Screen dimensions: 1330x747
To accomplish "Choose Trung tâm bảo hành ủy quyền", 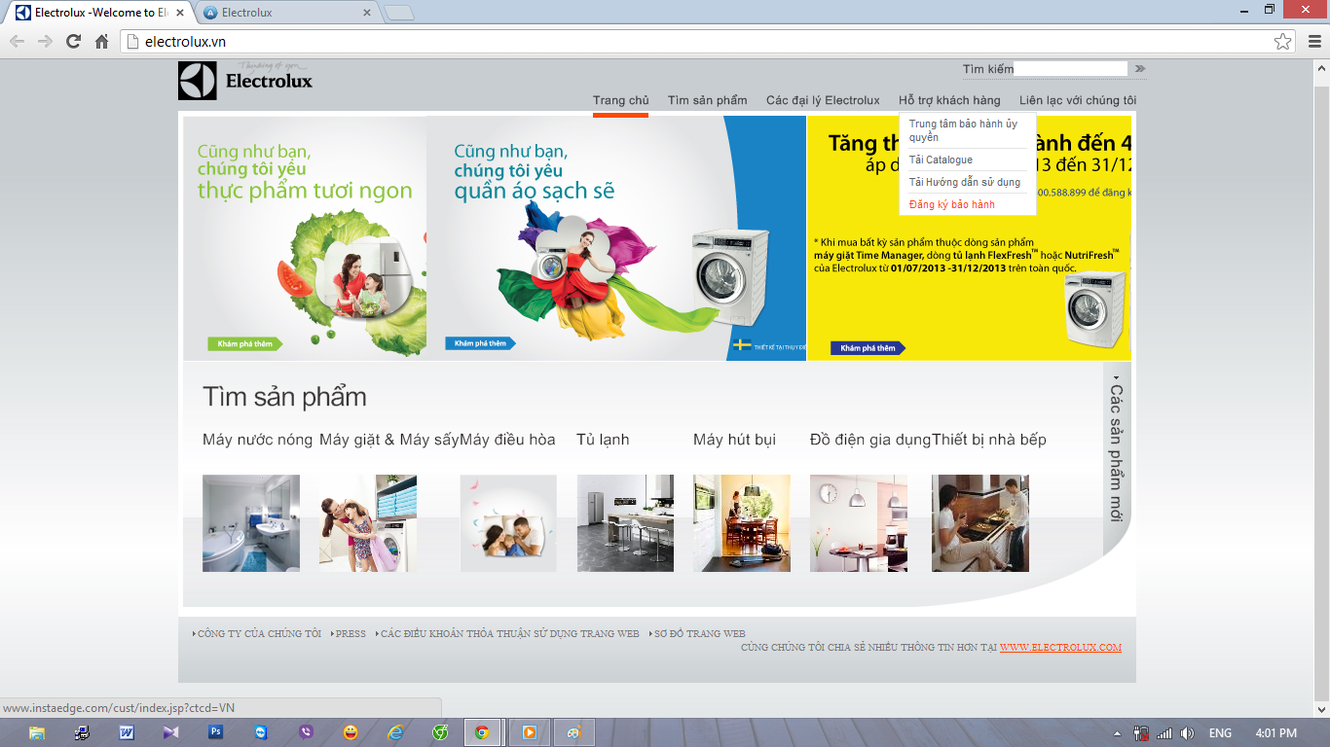I will point(964,130).
